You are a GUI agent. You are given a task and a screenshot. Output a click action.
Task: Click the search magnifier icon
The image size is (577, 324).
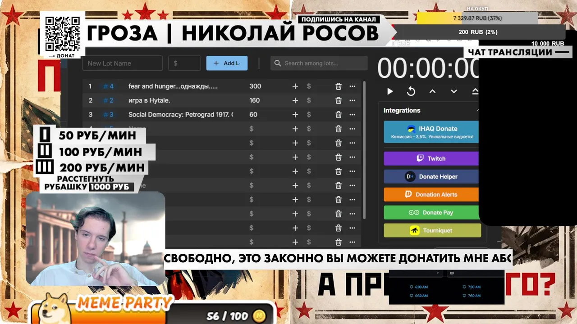click(278, 63)
